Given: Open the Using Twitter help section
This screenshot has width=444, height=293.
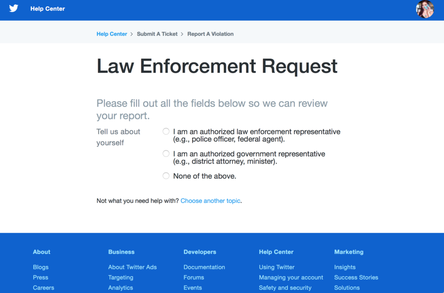Looking at the screenshot, I should pos(277,267).
